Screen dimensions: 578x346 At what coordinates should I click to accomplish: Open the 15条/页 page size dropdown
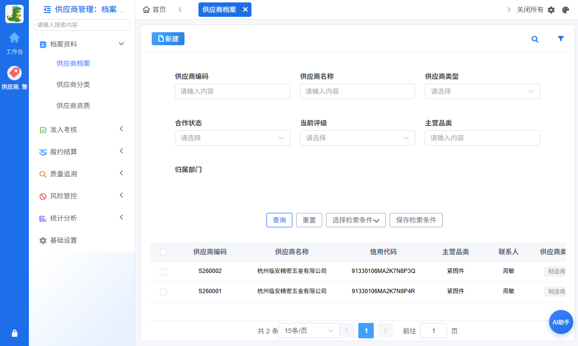click(x=309, y=331)
